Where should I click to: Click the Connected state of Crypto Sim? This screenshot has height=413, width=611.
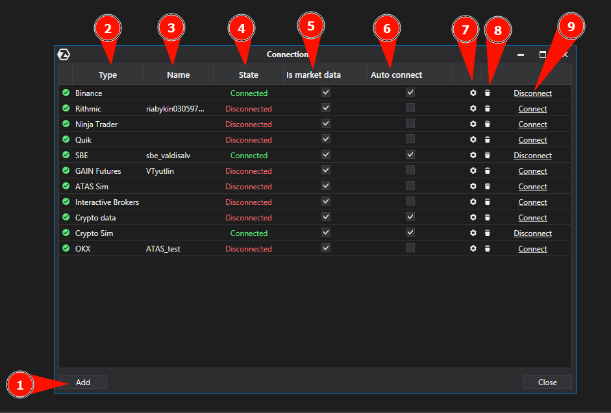[249, 233]
